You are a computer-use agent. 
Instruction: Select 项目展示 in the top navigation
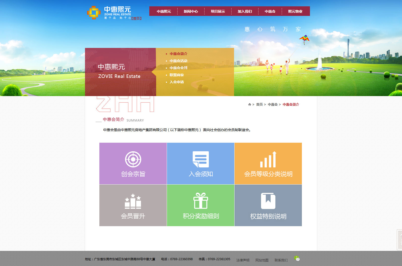coord(218,11)
